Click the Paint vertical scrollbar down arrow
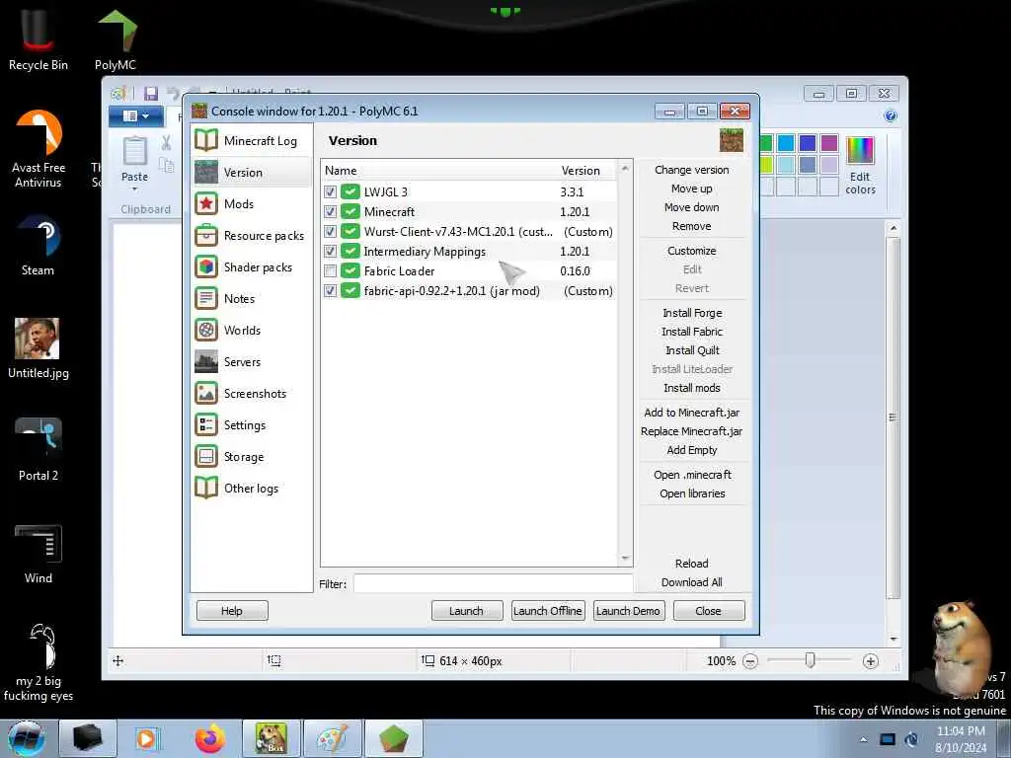Image resolution: width=1011 pixels, height=758 pixels. [893, 639]
